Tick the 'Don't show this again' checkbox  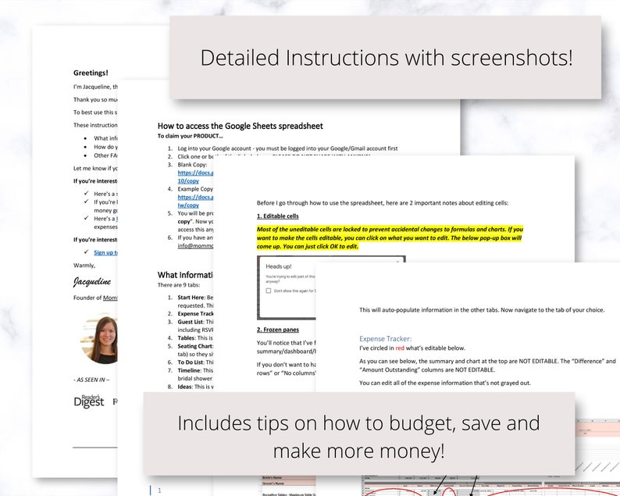[269, 291]
